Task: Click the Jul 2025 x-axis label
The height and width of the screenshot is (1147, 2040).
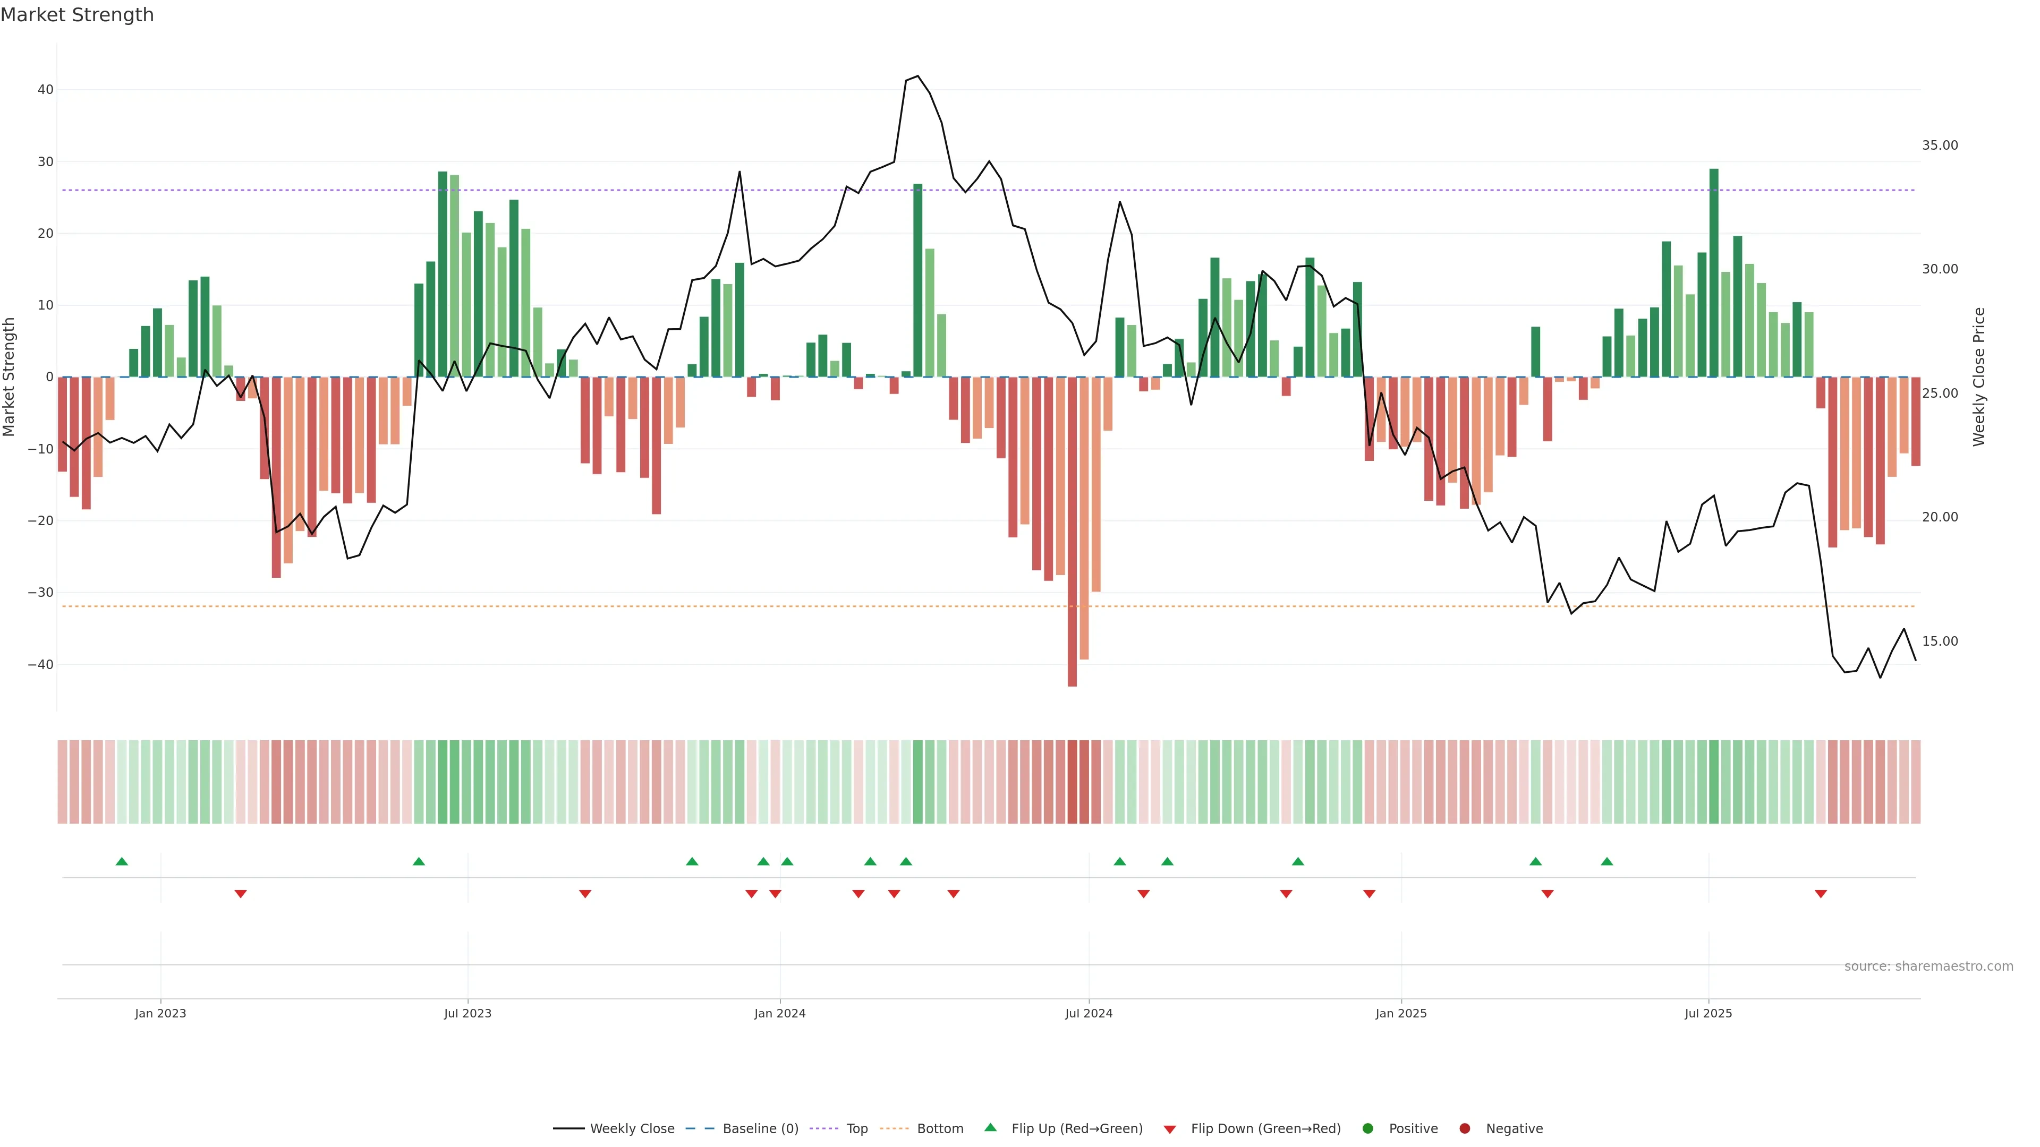Action: (x=1708, y=1013)
